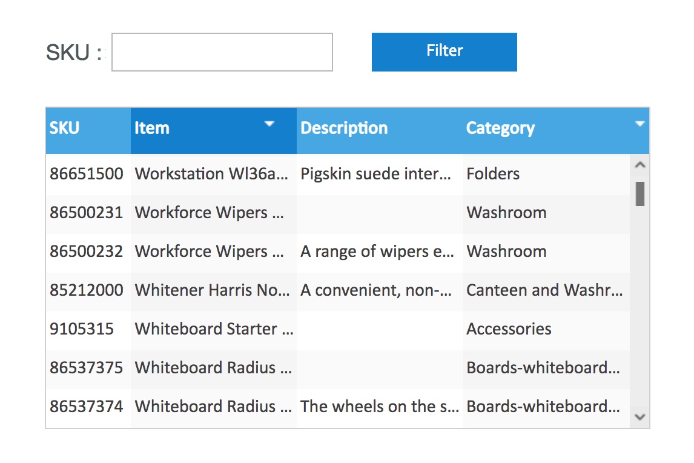
Task: Click the A range of wipers e... description
Action: pyautogui.click(x=379, y=251)
